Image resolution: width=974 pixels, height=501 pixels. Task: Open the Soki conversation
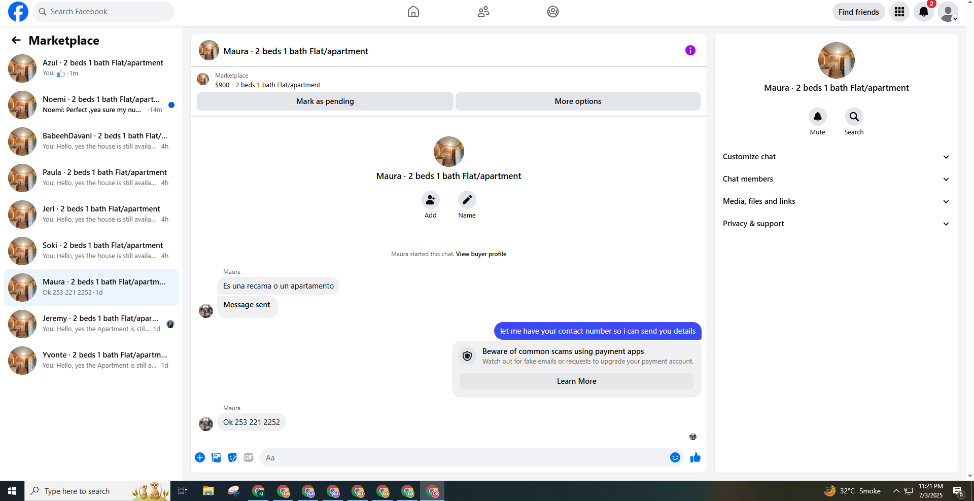pyautogui.click(x=91, y=251)
